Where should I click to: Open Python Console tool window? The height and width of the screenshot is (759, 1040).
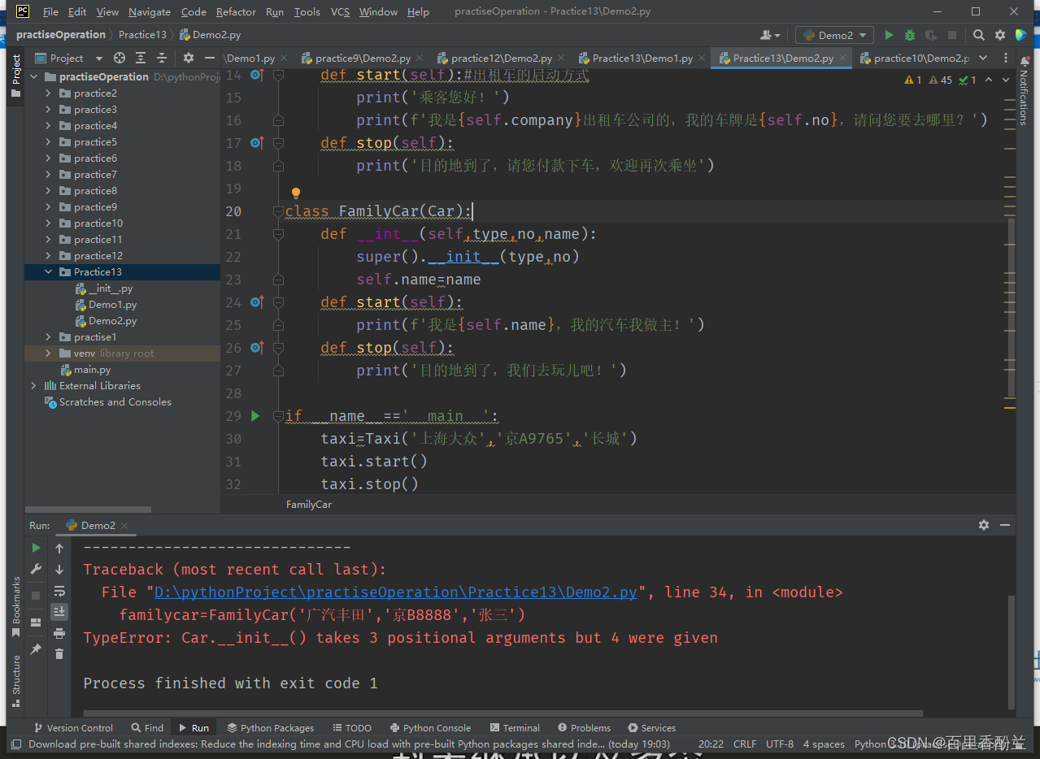pyautogui.click(x=429, y=728)
